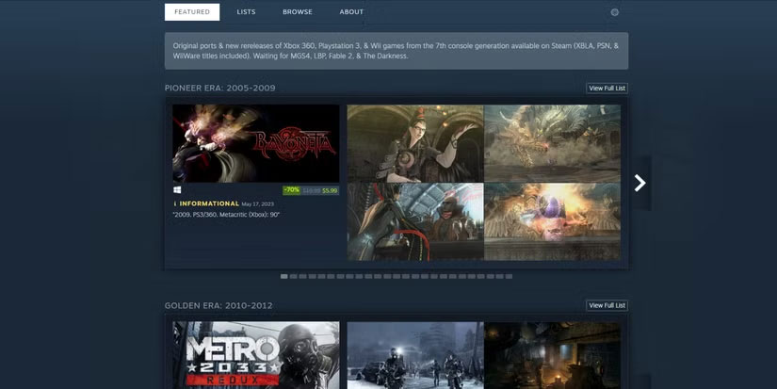Open the LISTS tab

pyautogui.click(x=246, y=12)
